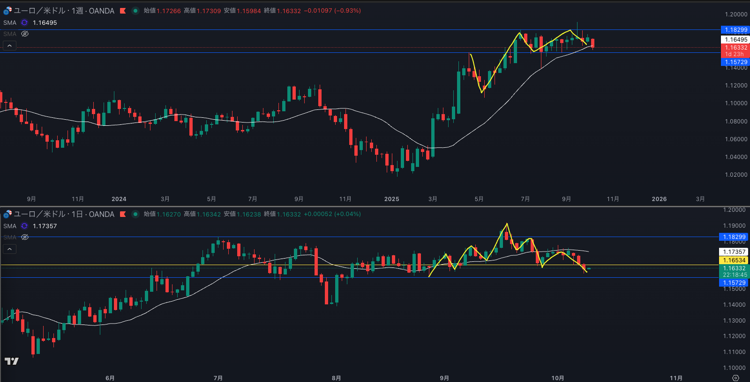
Task: Click the green market status dot in weekly chart
Action: 135,11
